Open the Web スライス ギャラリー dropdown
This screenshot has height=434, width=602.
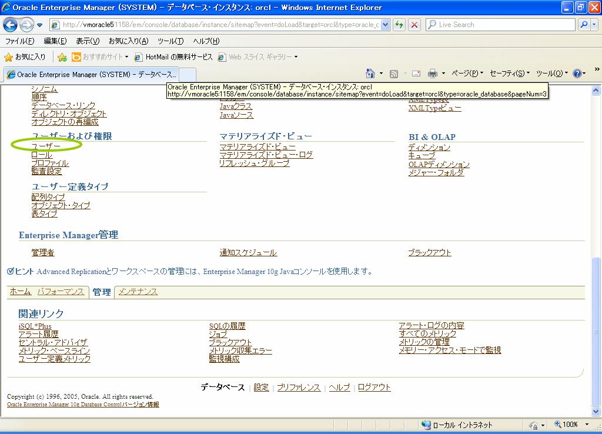tap(258, 57)
